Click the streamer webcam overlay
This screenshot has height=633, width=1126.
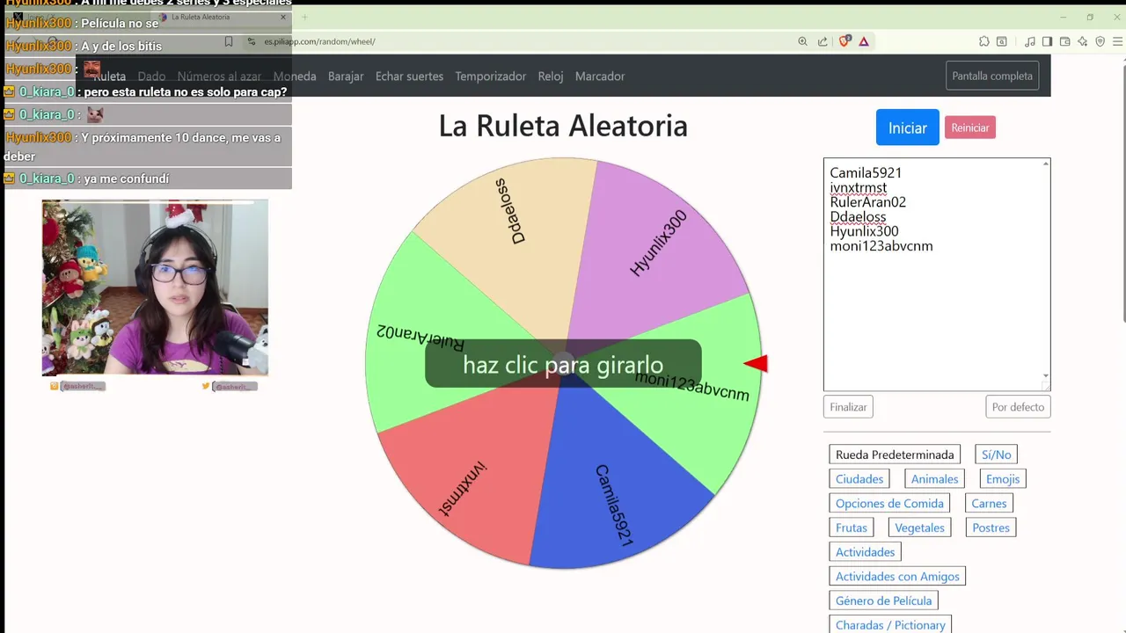(155, 287)
